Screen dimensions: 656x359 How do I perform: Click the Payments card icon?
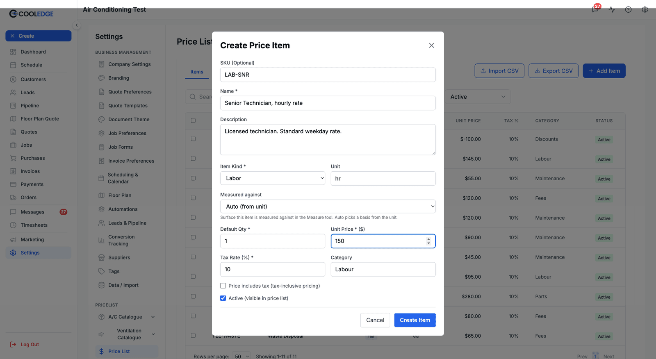[13, 184]
